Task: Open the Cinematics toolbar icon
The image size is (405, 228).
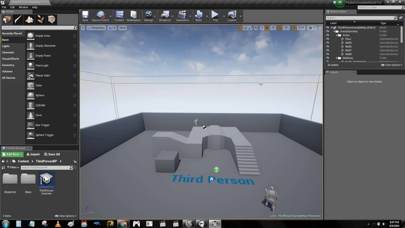Action: click(182, 16)
